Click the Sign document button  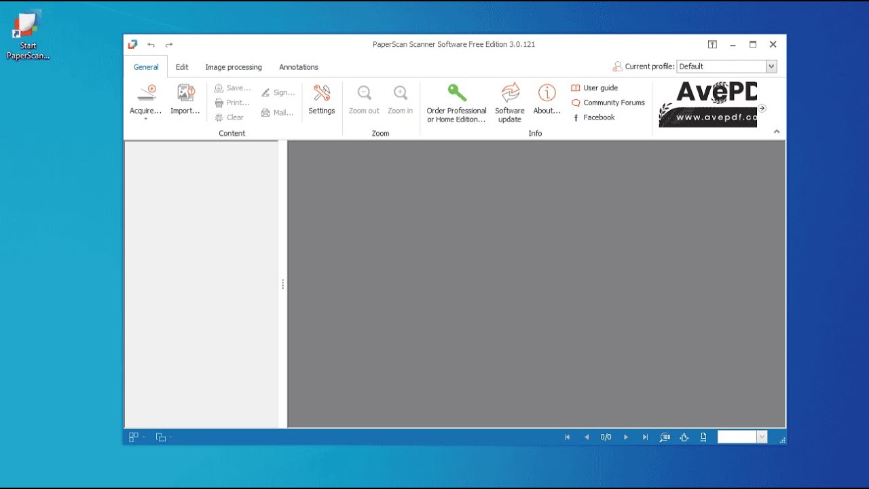[278, 92]
